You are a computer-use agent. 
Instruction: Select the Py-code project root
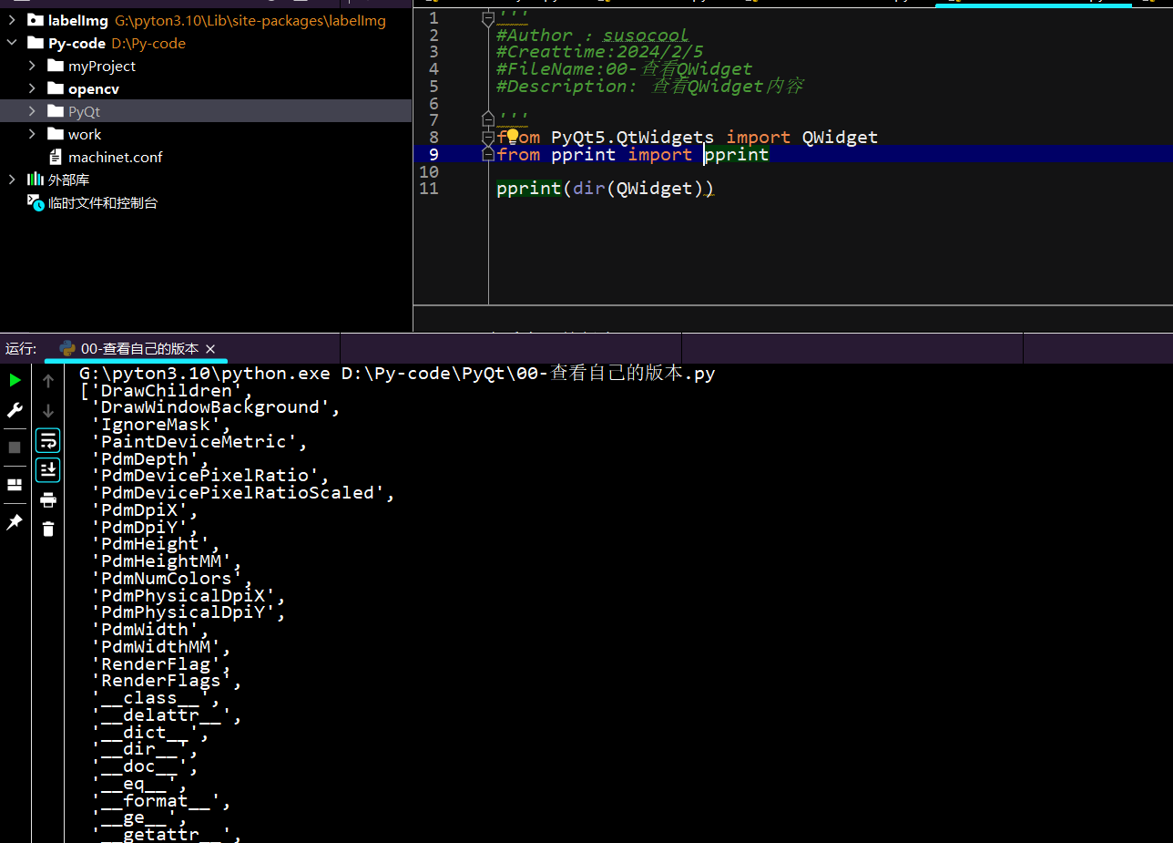click(206, 43)
